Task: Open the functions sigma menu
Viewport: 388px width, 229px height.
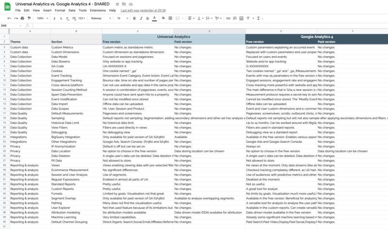Action: pyautogui.click(x=259, y=18)
